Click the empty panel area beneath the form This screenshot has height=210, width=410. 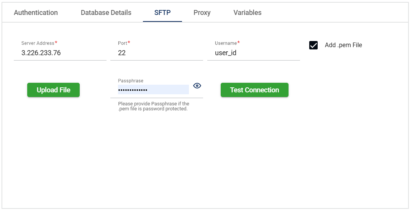(205, 161)
